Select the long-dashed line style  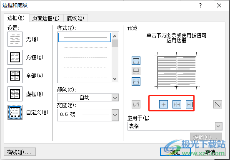coord(85,67)
